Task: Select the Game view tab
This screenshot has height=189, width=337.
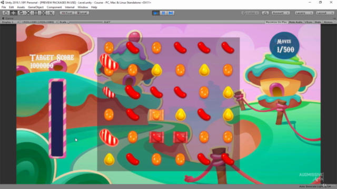Action: coord(8,18)
